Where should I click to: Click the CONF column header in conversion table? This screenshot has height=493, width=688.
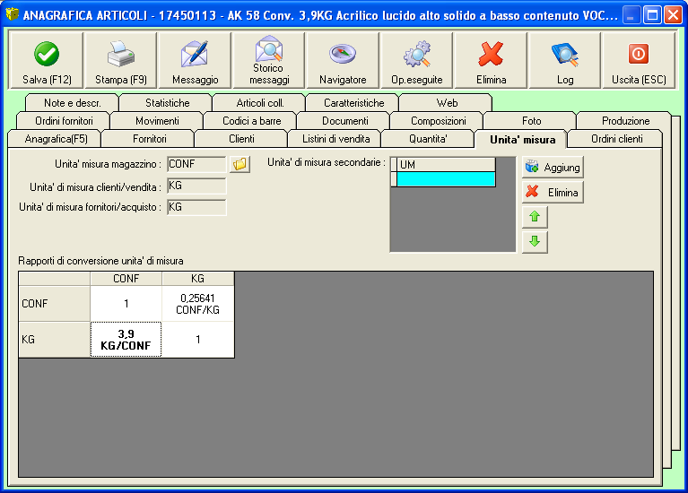[126, 279]
